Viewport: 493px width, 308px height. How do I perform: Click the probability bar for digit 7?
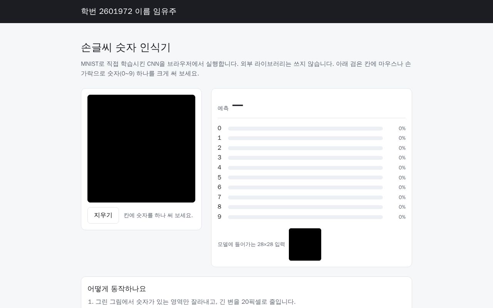point(305,198)
